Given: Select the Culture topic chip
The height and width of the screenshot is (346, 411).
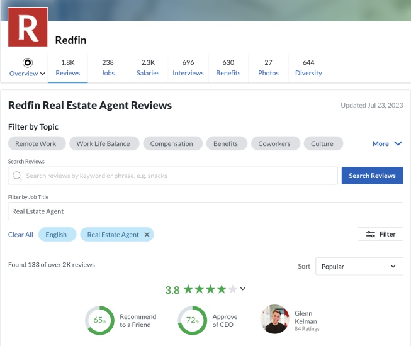Looking at the screenshot, I should [323, 143].
